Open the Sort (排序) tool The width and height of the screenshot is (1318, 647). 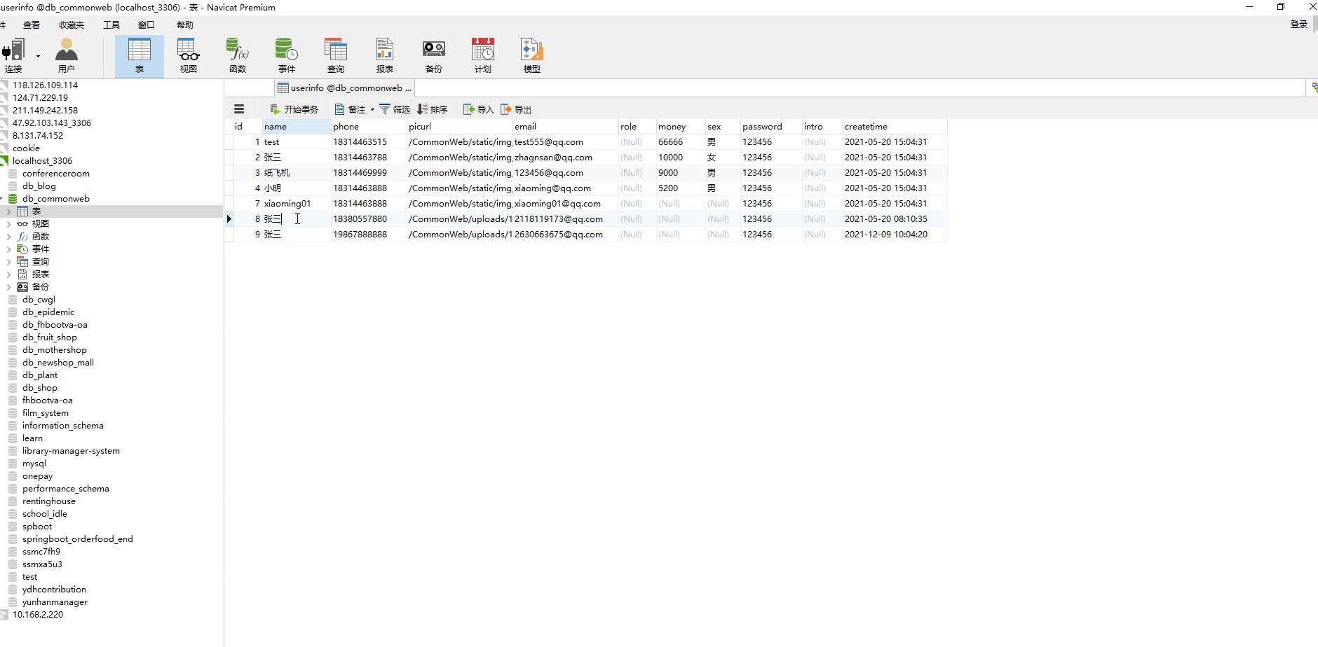coord(432,109)
